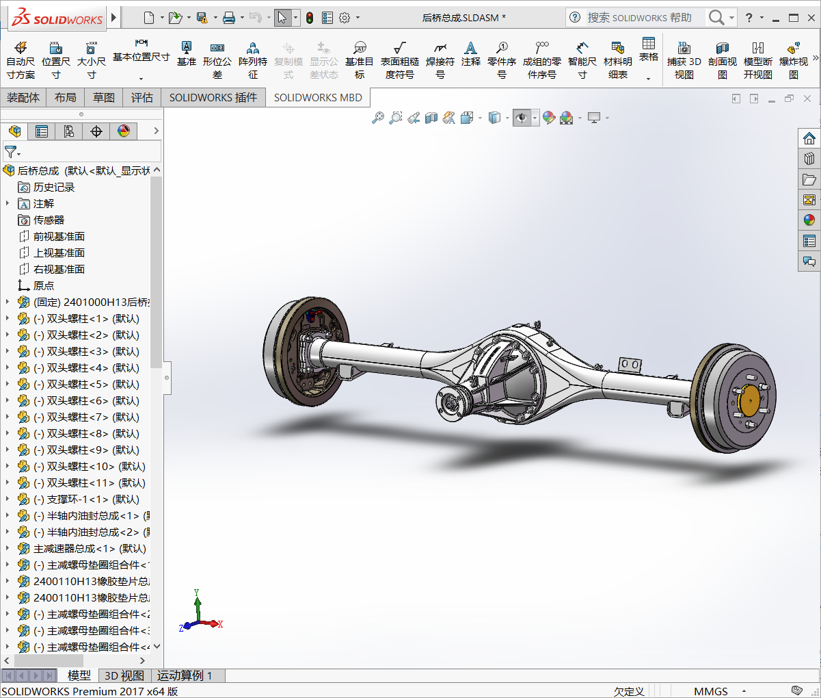This screenshot has width=821, height=698.
Task: Click the Bill of Materials (材料明细表) button
Action: pos(617,60)
